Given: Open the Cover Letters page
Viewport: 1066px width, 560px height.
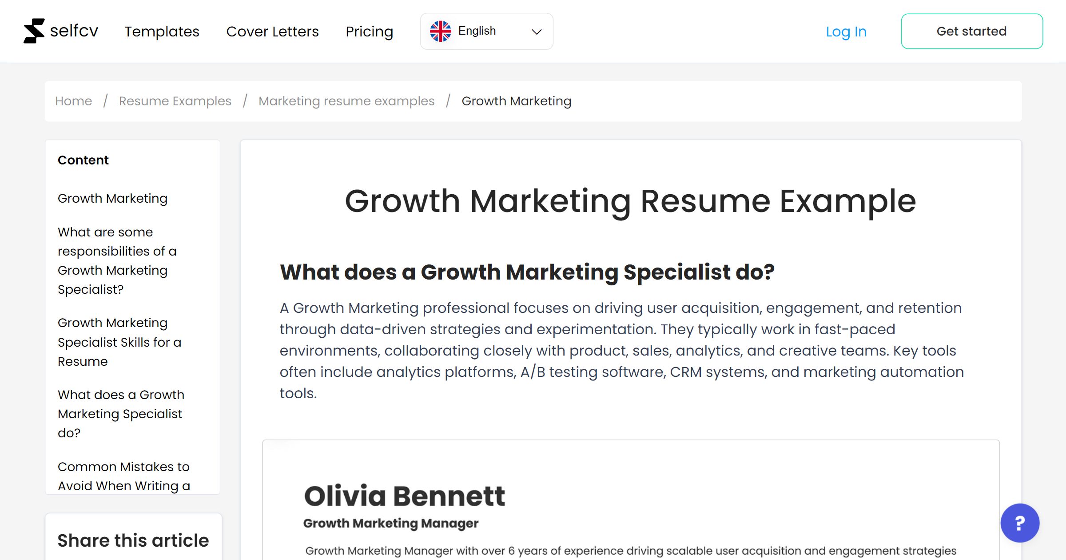Looking at the screenshot, I should [272, 32].
